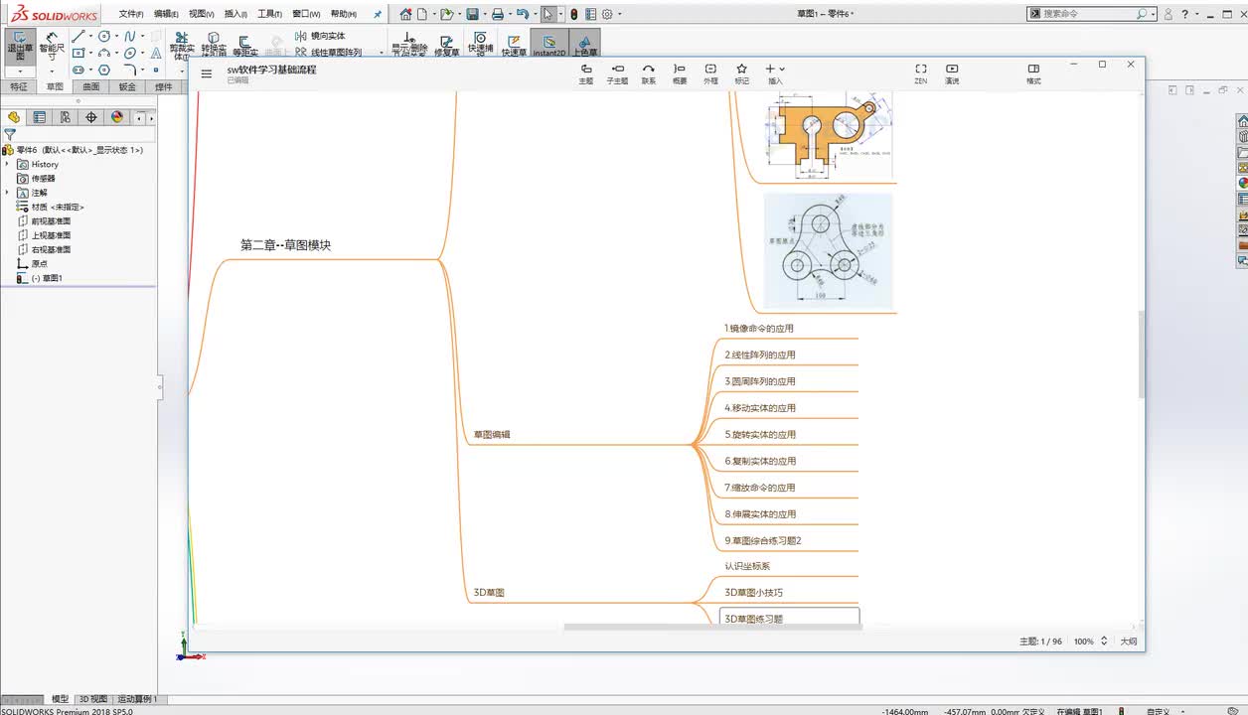Select the Line sketch tool

[x=78, y=37]
